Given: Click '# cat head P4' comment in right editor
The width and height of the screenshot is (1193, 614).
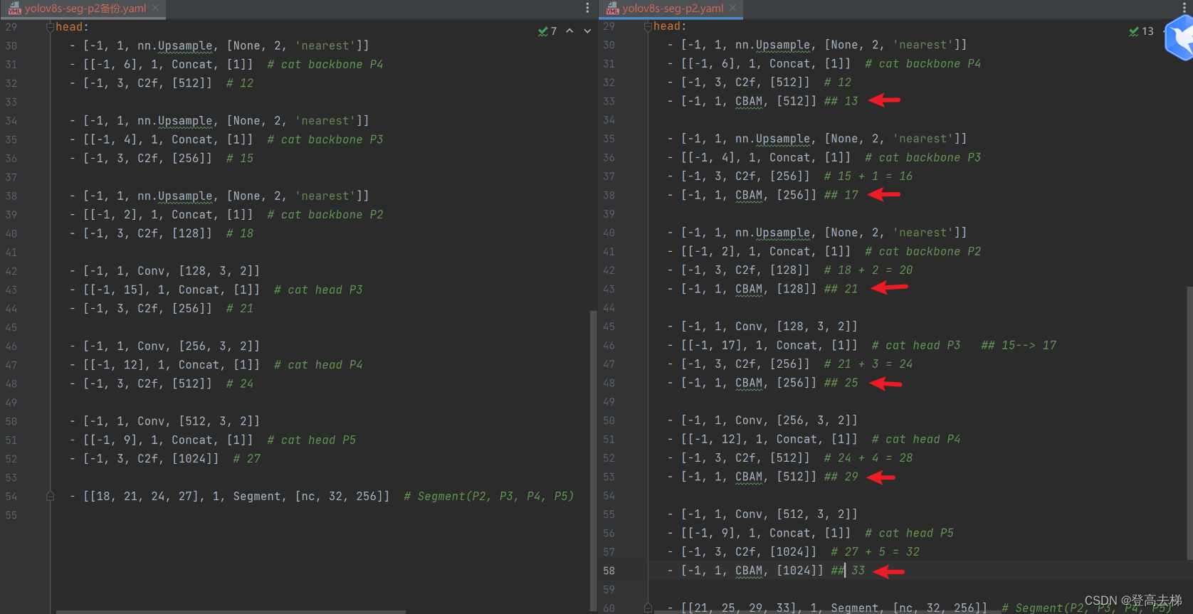Looking at the screenshot, I should [916, 440].
